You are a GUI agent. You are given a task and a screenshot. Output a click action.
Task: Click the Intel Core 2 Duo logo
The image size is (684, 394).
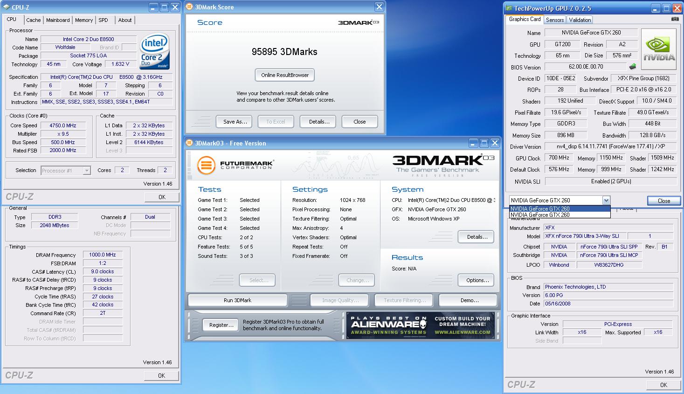155,51
